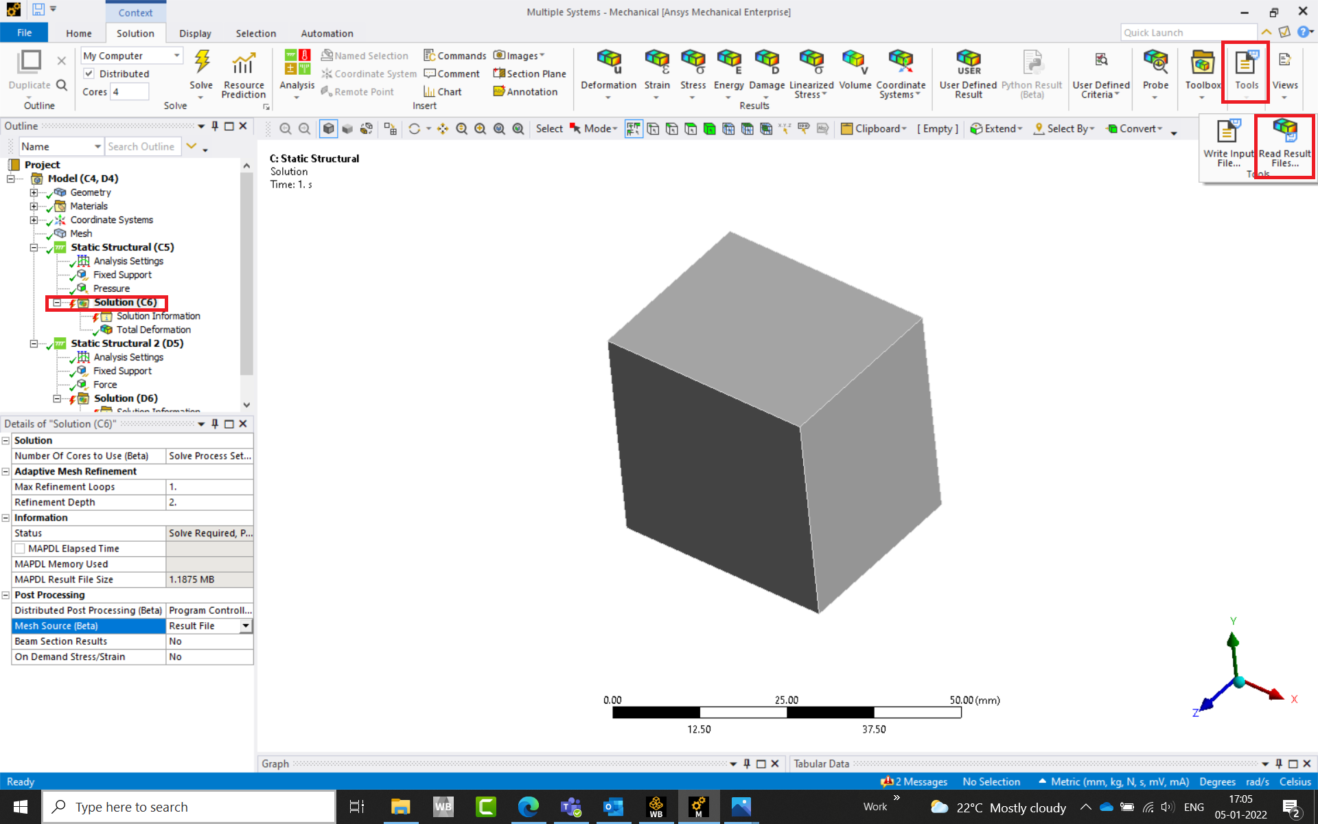Screen dimensions: 1318x824
Task: Click the Rotate view tool
Action: (414, 128)
